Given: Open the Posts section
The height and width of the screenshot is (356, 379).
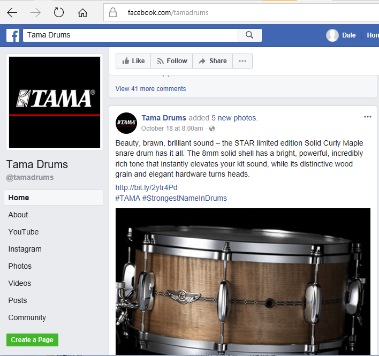Looking at the screenshot, I should pos(18,301).
